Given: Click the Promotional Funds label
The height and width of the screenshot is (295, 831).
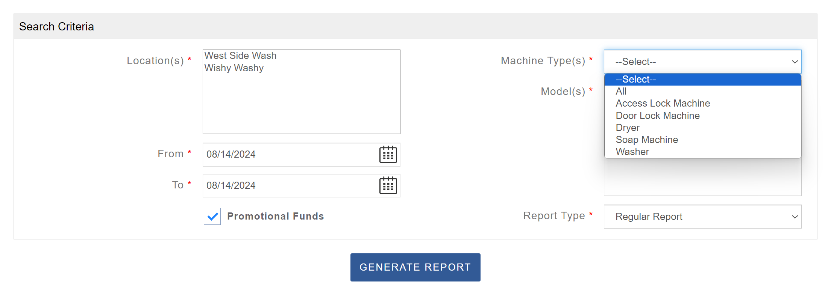Looking at the screenshot, I should point(275,217).
